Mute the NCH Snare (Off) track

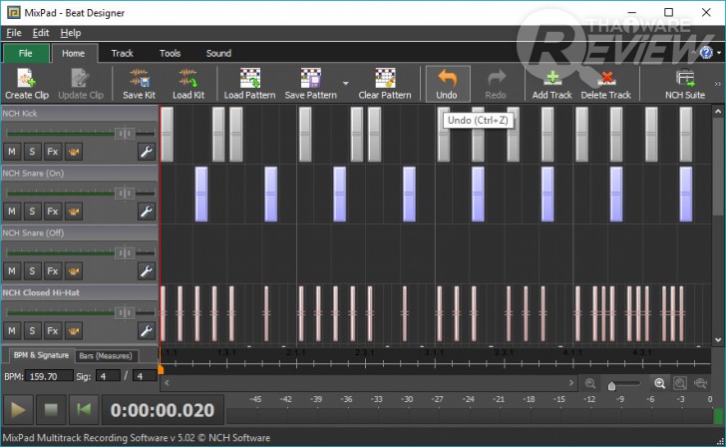(x=12, y=271)
